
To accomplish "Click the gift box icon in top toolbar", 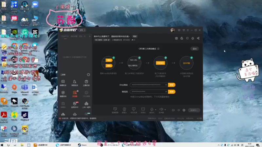I will (x=176, y=38).
